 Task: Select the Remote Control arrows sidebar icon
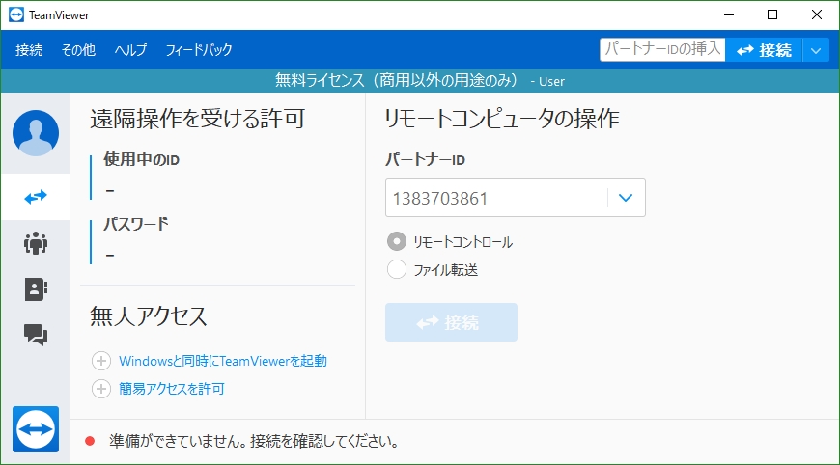[36, 197]
